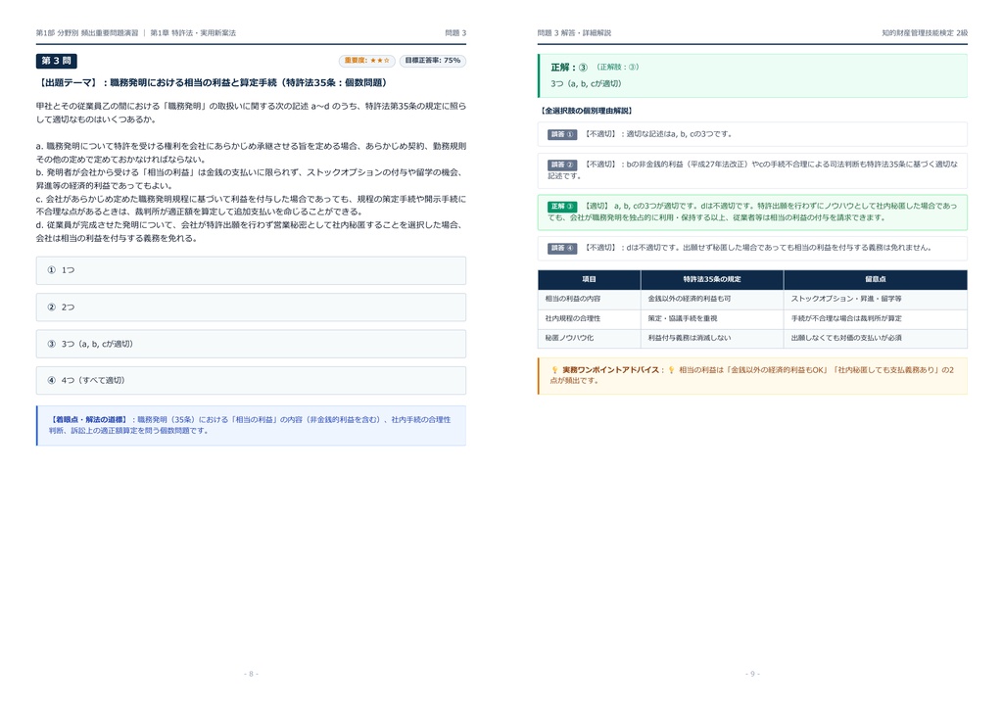Click the 【全選択肢の個別理由解説】 heading
Viewport: 1003px width, 709px height.
click(x=587, y=111)
